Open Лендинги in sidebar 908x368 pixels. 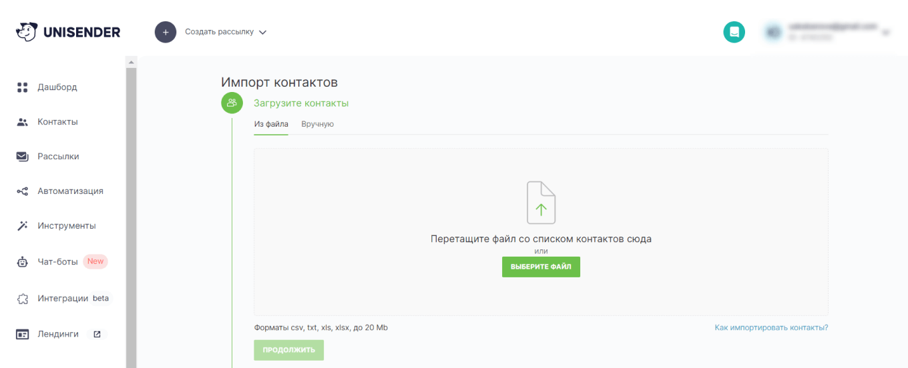58,334
